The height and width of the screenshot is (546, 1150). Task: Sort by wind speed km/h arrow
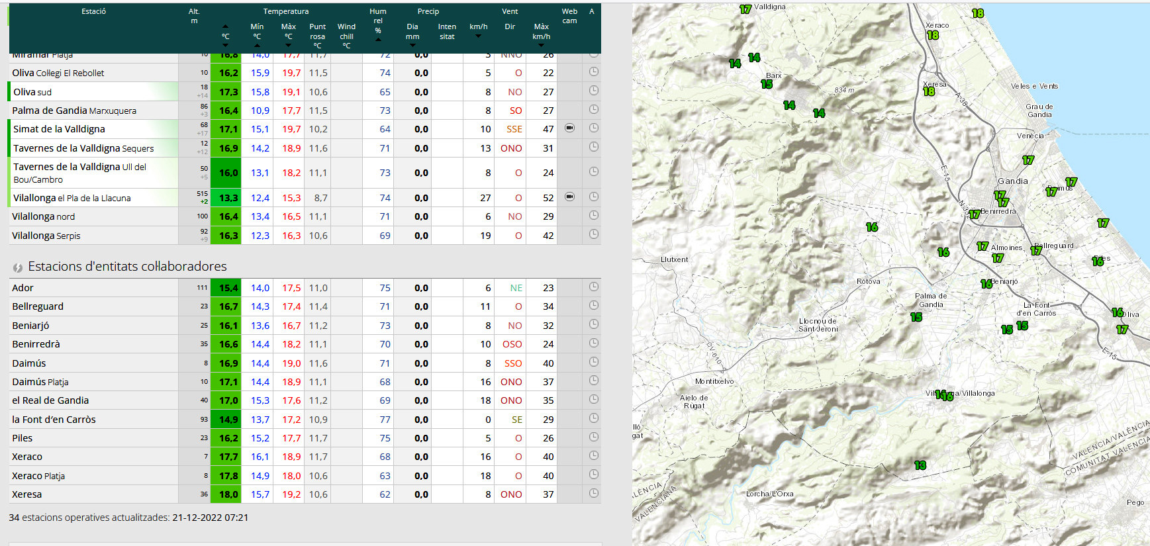(x=478, y=36)
